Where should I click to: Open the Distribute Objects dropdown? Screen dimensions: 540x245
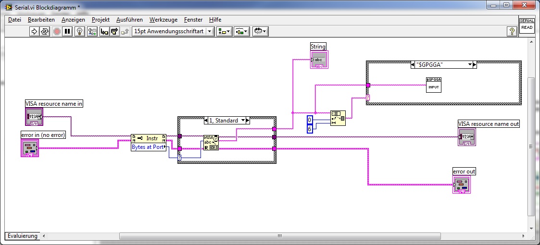(x=241, y=31)
